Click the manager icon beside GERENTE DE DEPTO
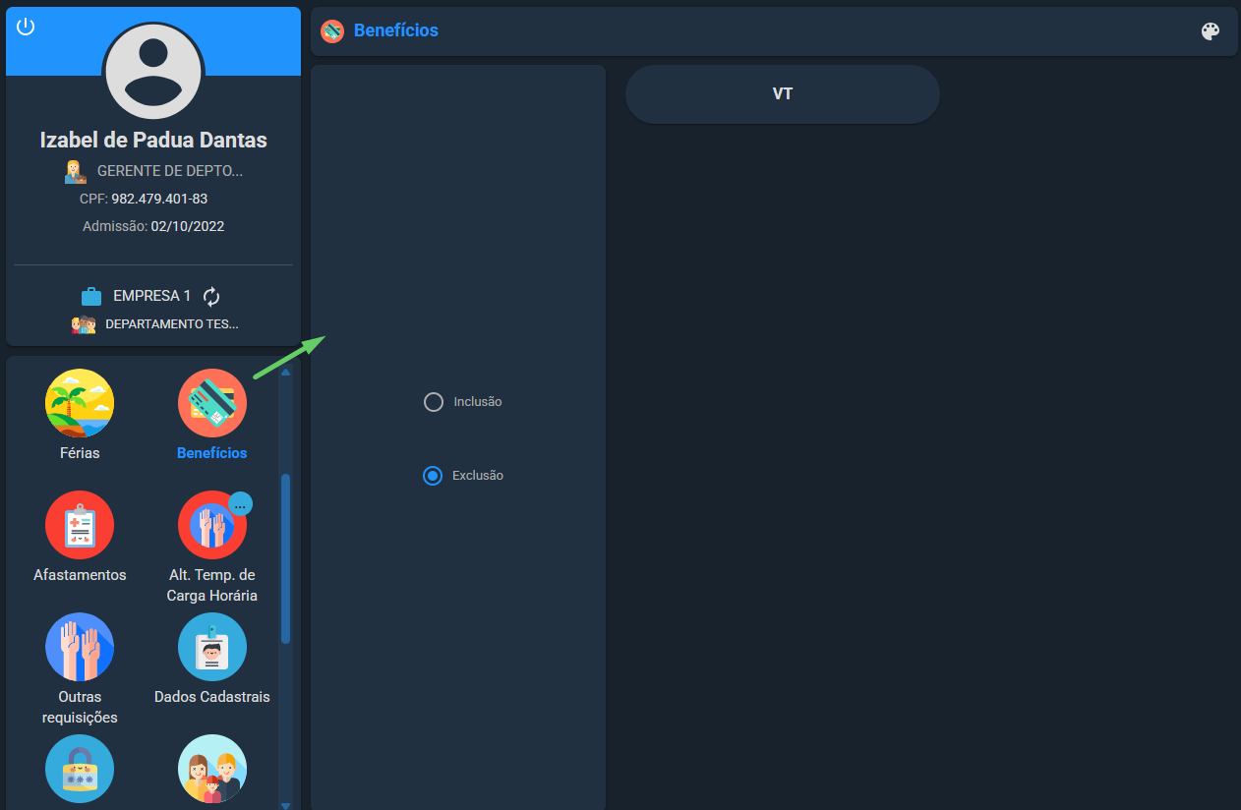The height and width of the screenshot is (810, 1241). point(76,171)
